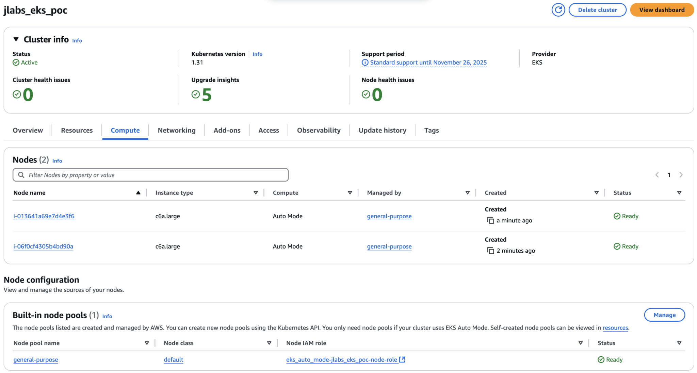
Task: Open the Node class column filter dropdown
Action: click(x=269, y=343)
